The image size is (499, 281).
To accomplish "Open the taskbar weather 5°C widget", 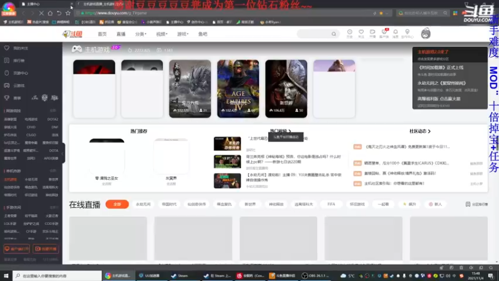I will pos(347,275).
